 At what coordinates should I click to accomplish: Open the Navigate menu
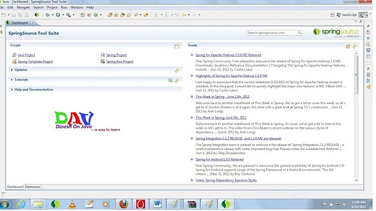tap(23, 8)
